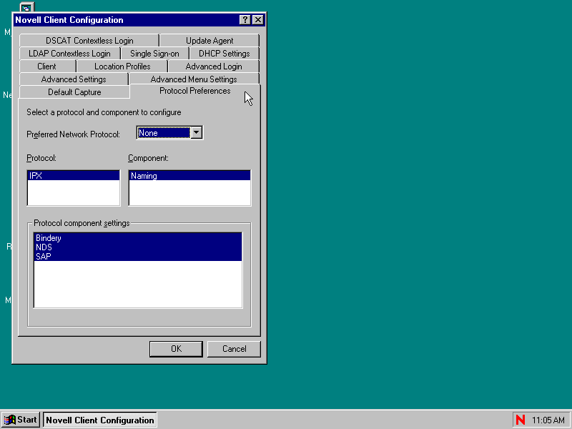Image resolution: width=572 pixels, height=429 pixels.
Task: Open the DSCAT Contextless Login tab
Action: [89, 41]
